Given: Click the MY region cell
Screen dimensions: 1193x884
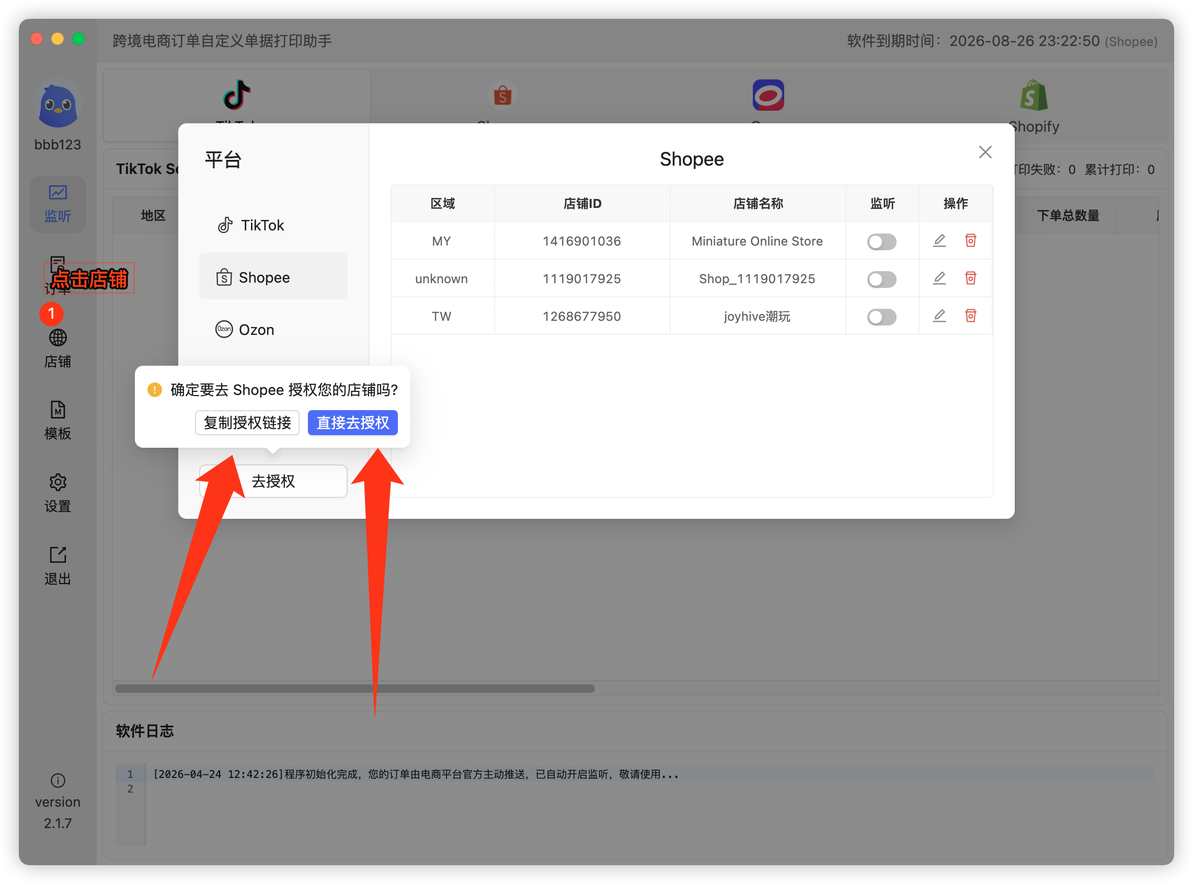Looking at the screenshot, I should (442, 241).
